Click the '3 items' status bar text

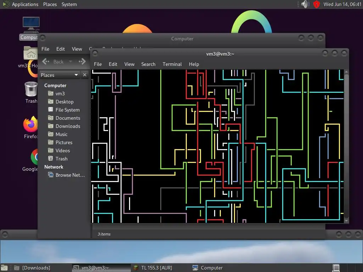point(104,234)
